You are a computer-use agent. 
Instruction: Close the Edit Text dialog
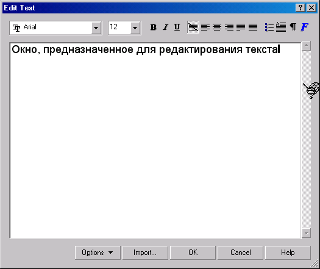(311, 8)
